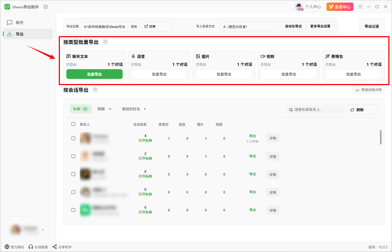This screenshot has height=252, width=392.
Task: Click the Viwoo app logo icon
Action: point(7,7)
